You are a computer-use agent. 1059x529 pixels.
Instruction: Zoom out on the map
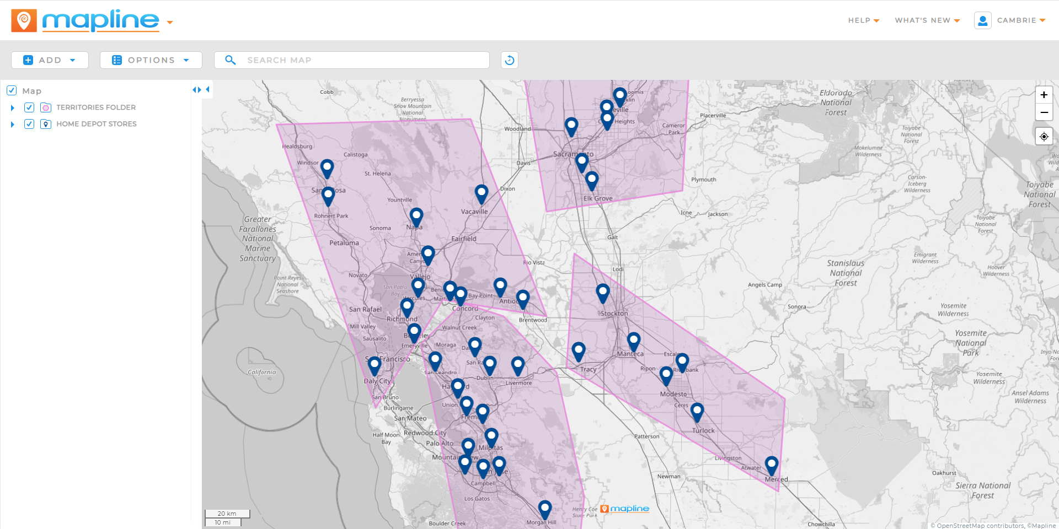pyautogui.click(x=1044, y=112)
